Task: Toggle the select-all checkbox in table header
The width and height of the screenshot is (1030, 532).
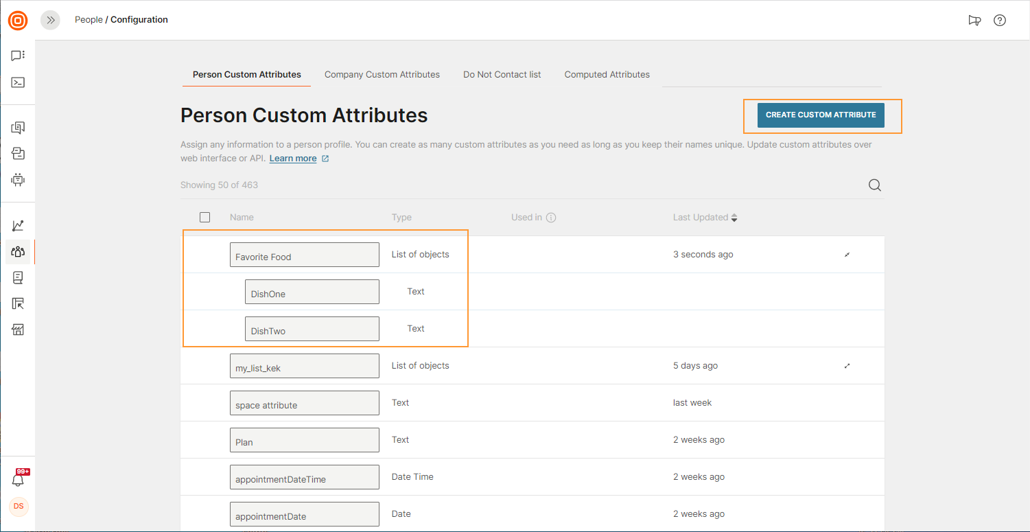Action: tap(205, 218)
